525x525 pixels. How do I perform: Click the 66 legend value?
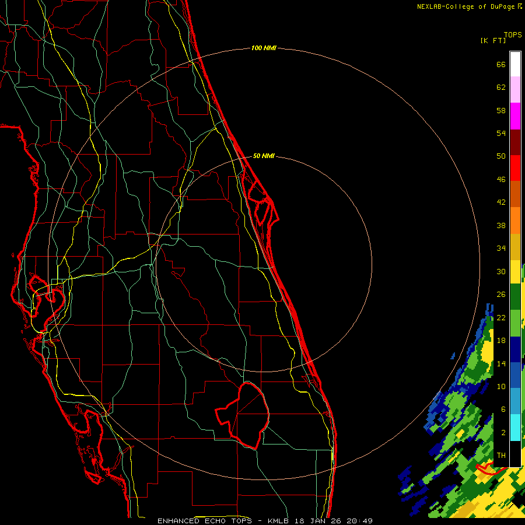coord(501,64)
